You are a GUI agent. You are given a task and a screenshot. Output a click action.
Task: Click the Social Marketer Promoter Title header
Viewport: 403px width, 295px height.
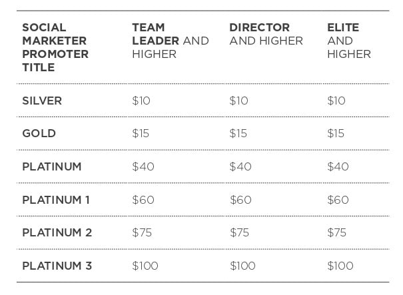pyautogui.click(x=55, y=47)
